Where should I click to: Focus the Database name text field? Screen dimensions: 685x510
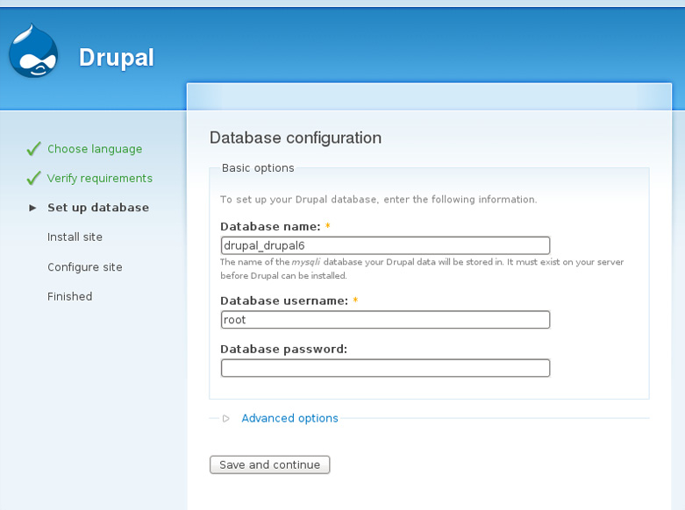tap(385, 245)
